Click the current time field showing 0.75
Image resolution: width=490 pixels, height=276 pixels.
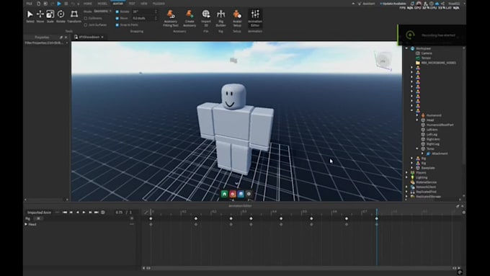(119, 213)
